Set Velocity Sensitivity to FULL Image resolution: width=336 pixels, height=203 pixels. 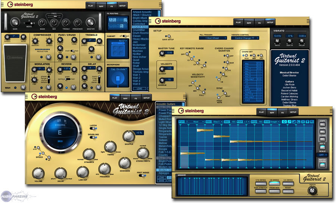(203, 92)
